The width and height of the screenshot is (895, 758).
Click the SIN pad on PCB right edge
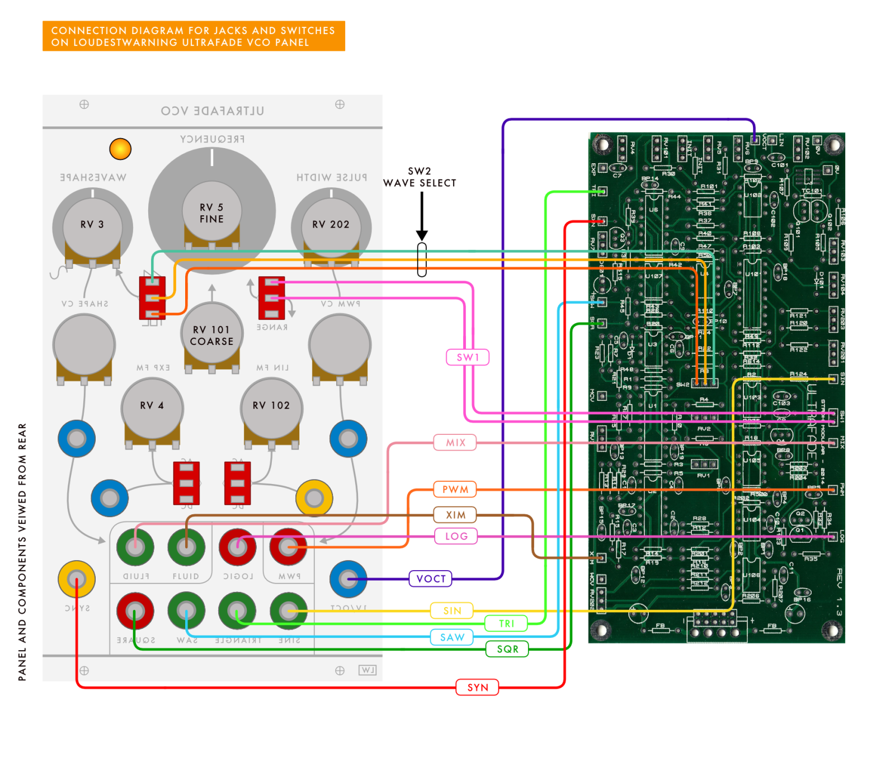point(833,379)
